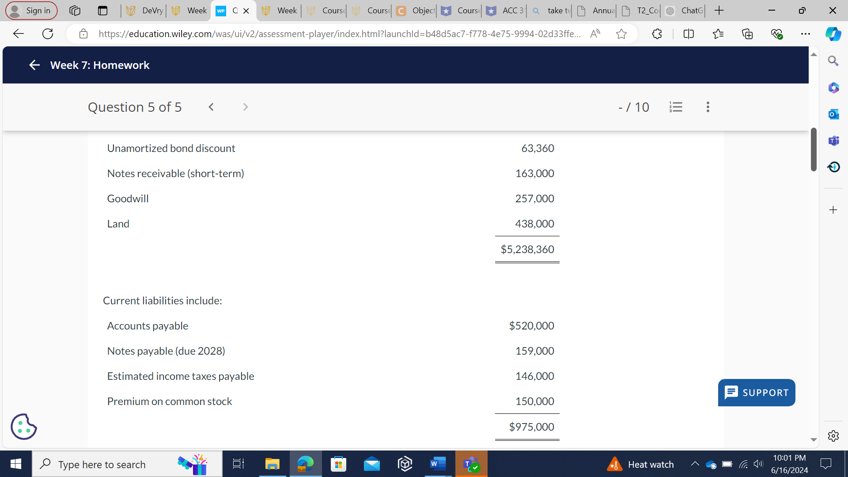The image size is (848, 477).
Task: Open Copilot sidebar icon
Action: (x=833, y=34)
